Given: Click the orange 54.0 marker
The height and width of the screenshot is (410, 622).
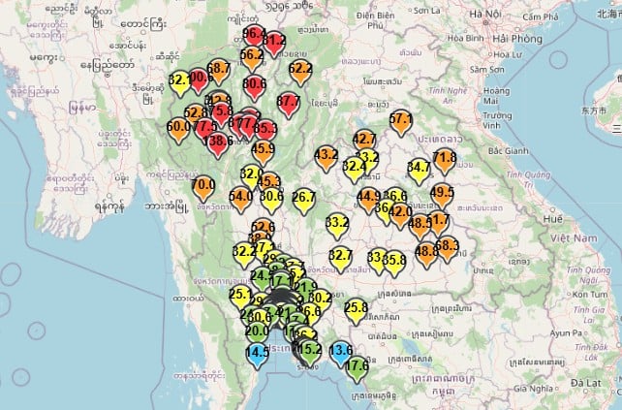Looking at the screenshot, I should pyautogui.click(x=240, y=198).
